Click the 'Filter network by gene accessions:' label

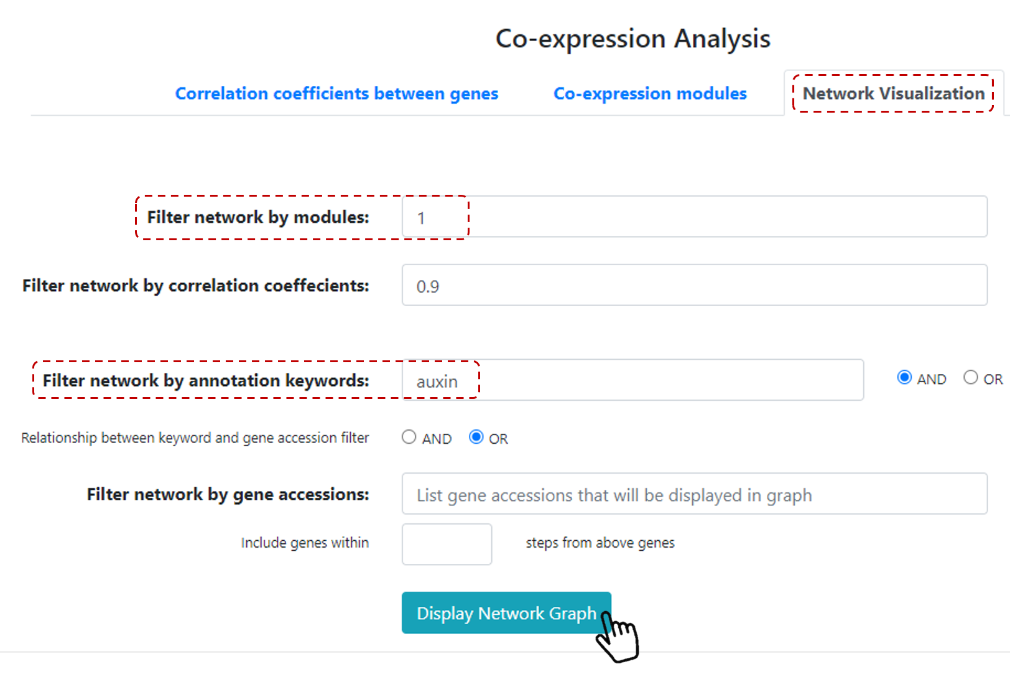[228, 494]
